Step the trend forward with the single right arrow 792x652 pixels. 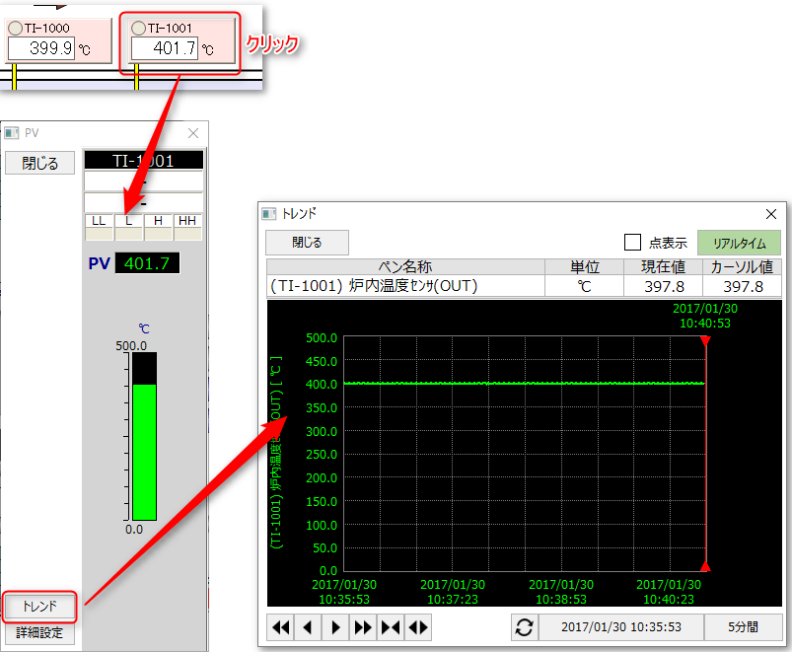(335, 627)
